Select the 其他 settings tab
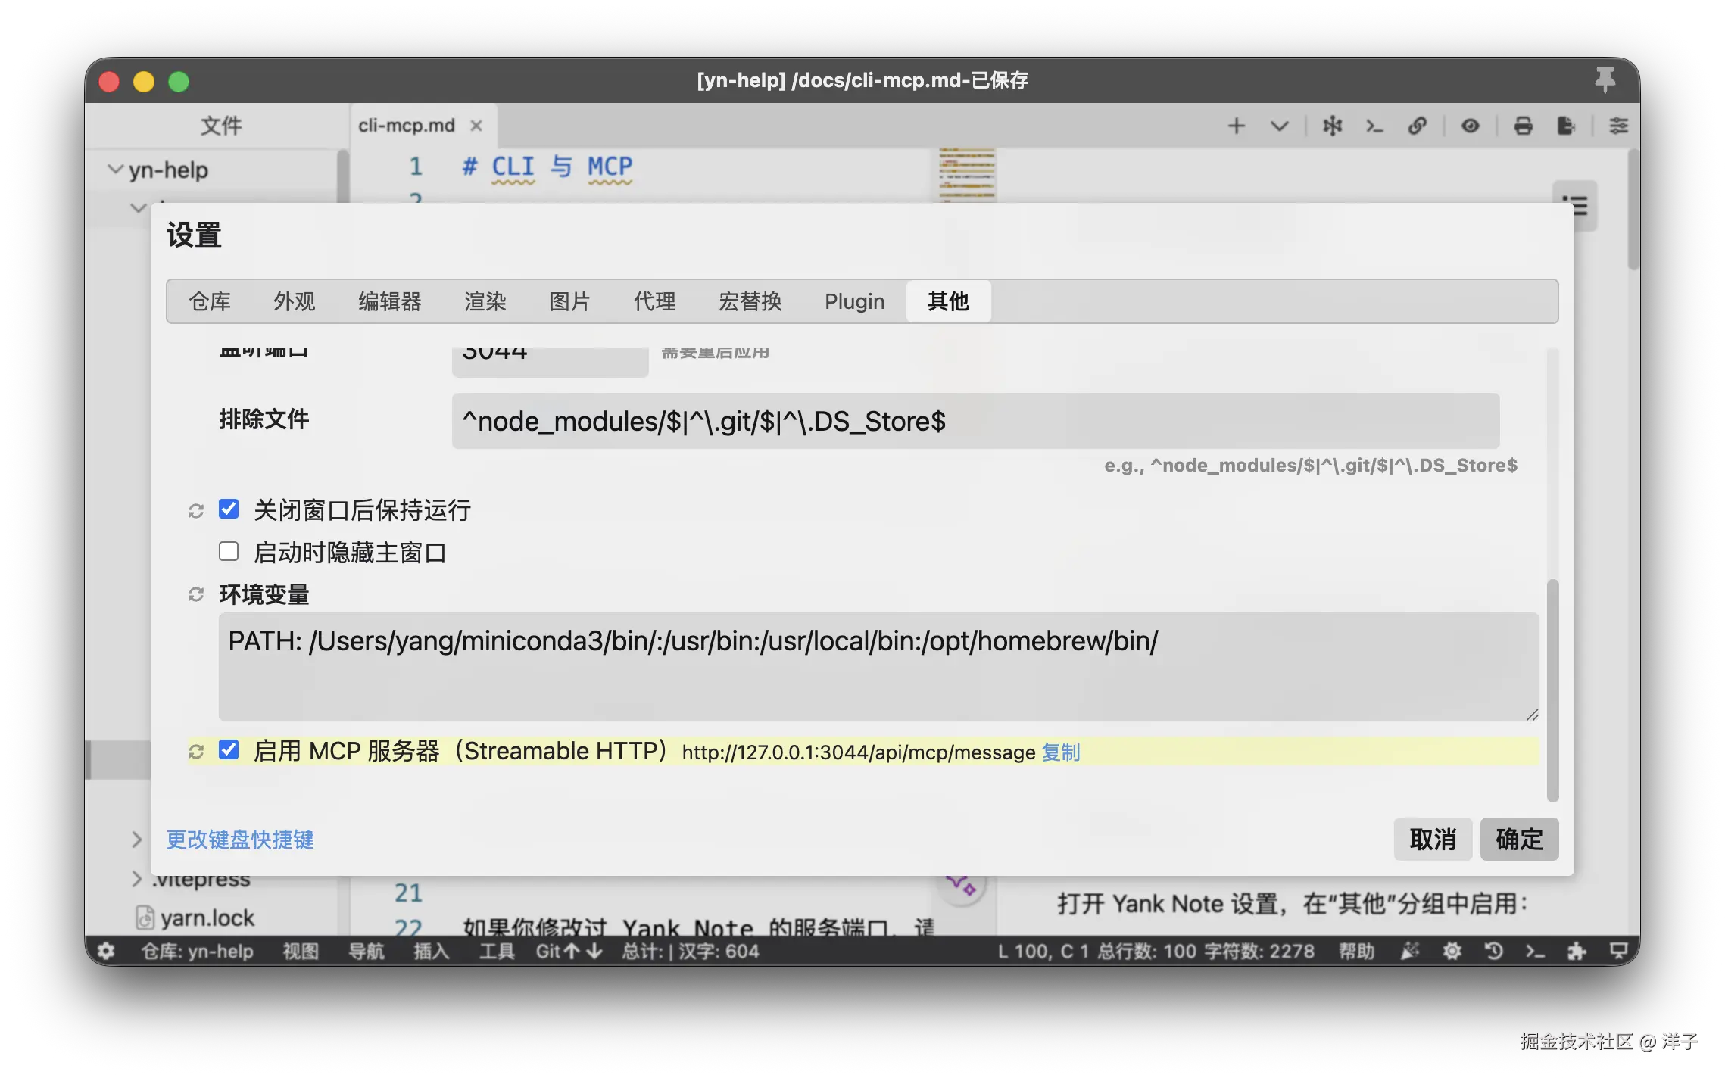This screenshot has height=1078, width=1725. (948, 301)
